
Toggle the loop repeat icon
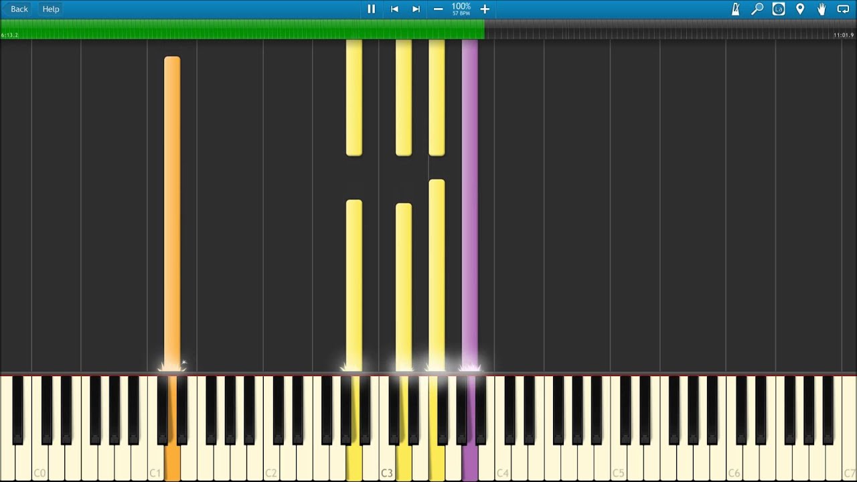point(843,9)
